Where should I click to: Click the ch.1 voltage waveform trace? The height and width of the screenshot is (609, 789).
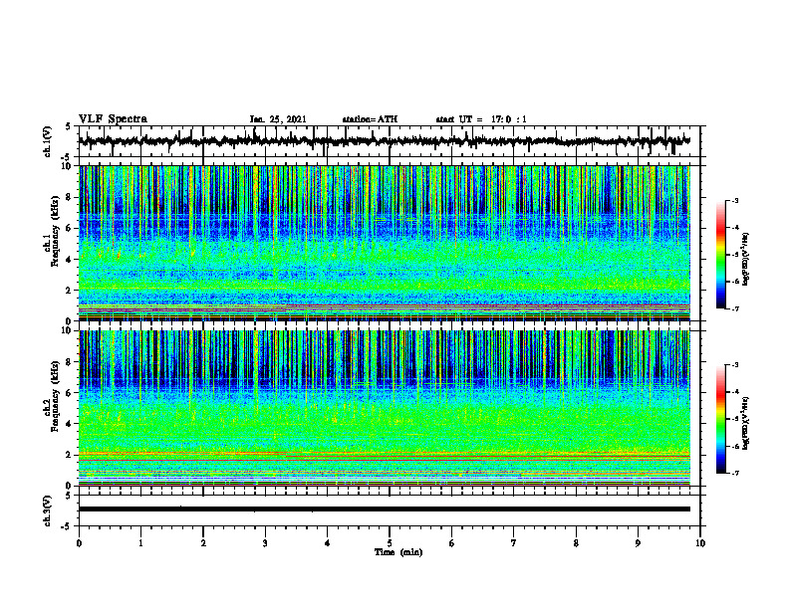[x=385, y=141]
